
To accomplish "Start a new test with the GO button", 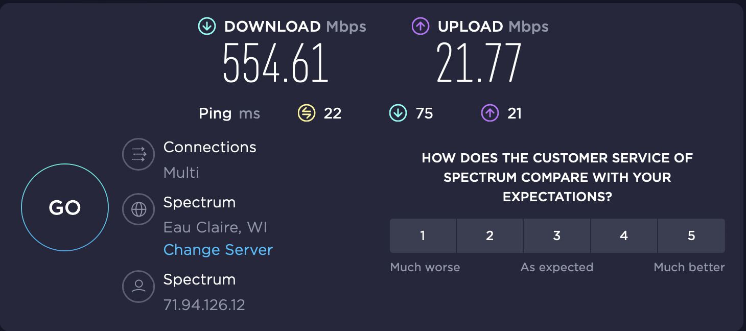I will point(65,207).
